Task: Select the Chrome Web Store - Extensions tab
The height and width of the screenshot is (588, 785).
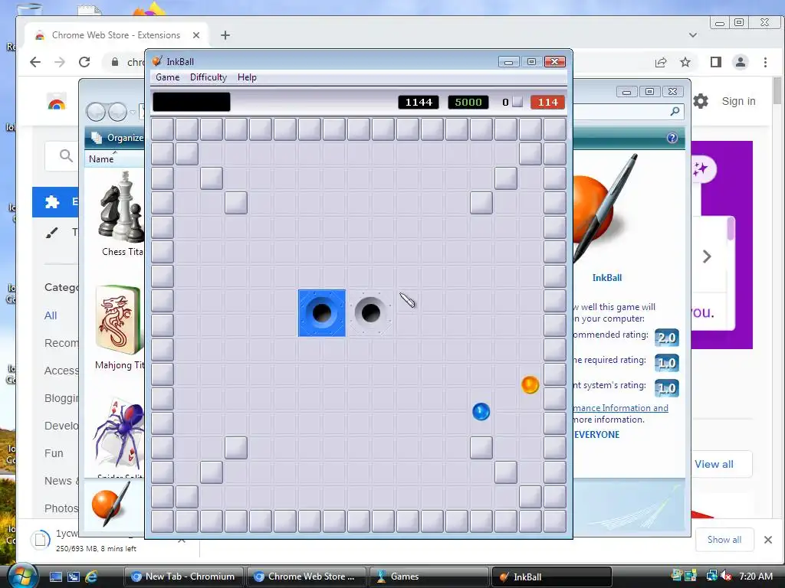Action: [115, 35]
